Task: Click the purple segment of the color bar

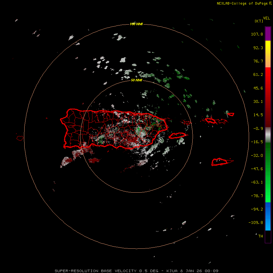Action: (x=268, y=34)
